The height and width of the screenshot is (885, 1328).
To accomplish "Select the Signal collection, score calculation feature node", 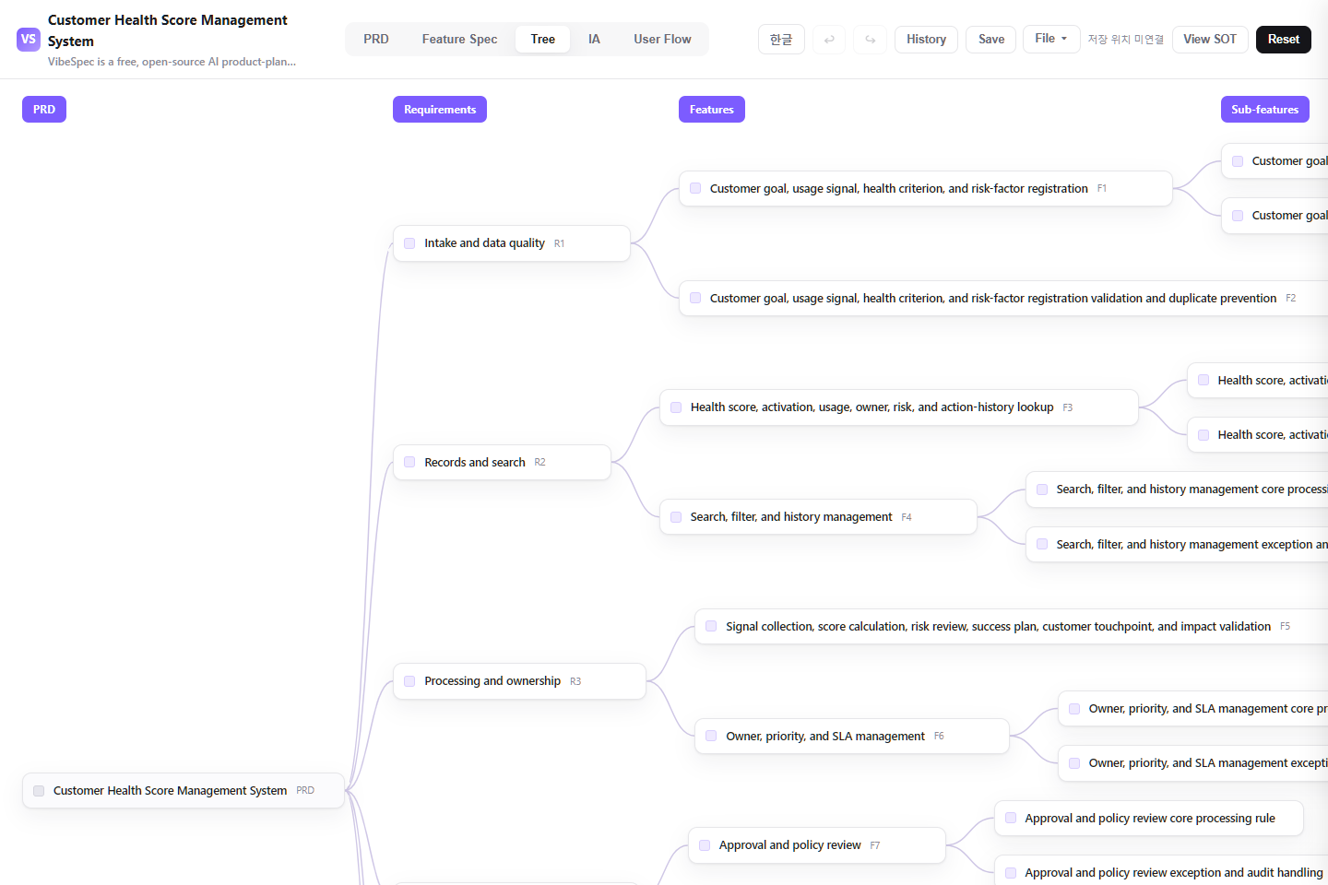I will click(x=1011, y=627).
